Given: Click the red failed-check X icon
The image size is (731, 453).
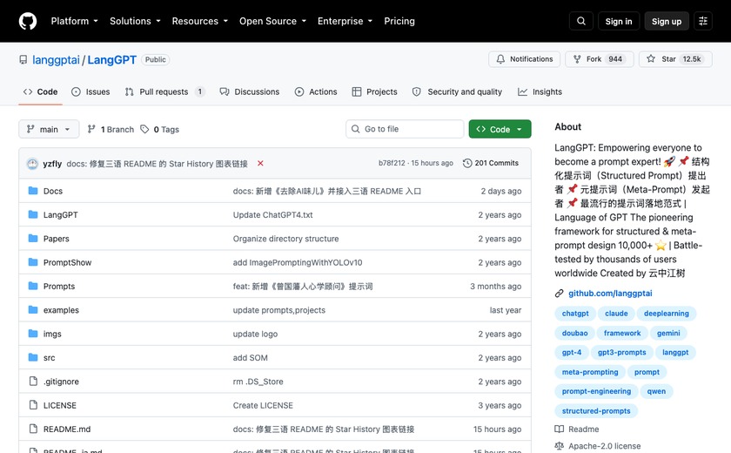Looking at the screenshot, I should pyautogui.click(x=260, y=163).
